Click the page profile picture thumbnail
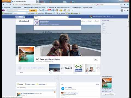131x98 pixels. tap(26, 54)
